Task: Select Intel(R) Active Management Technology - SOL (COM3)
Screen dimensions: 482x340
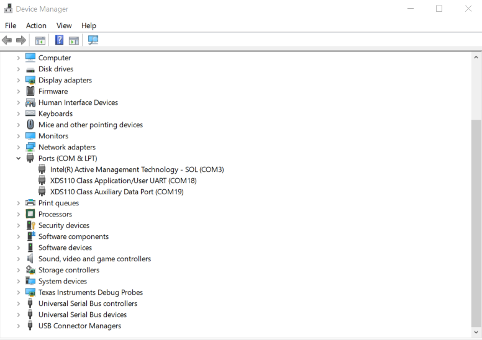Action: [137, 169]
